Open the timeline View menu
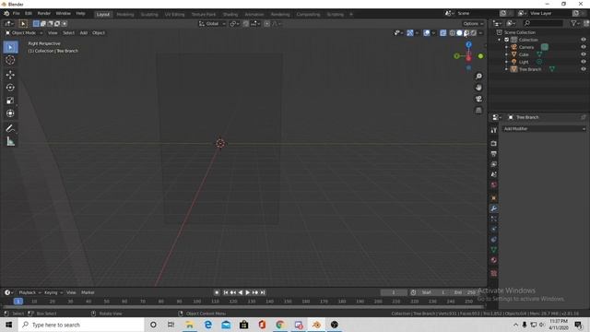The height and width of the screenshot is (332, 590). pyautogui.click(x=71, y=292)
